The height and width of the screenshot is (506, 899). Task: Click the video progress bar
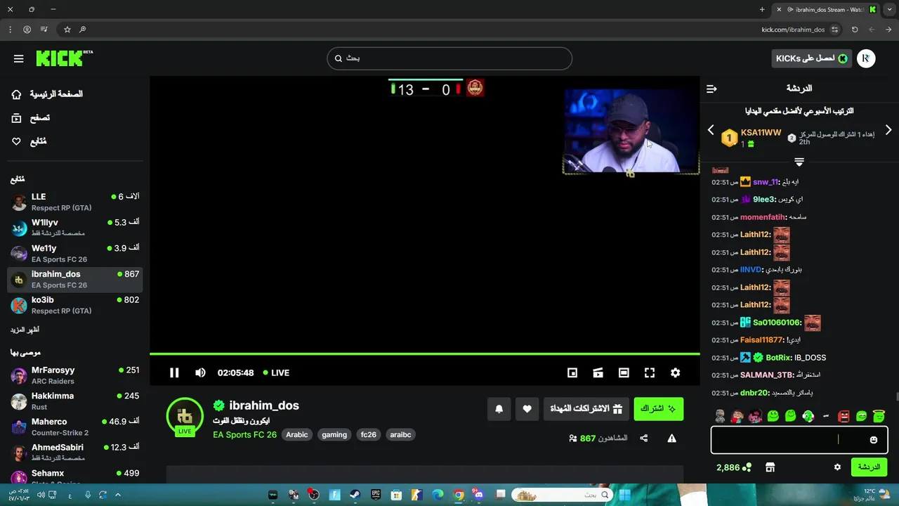tap(425, 353)
